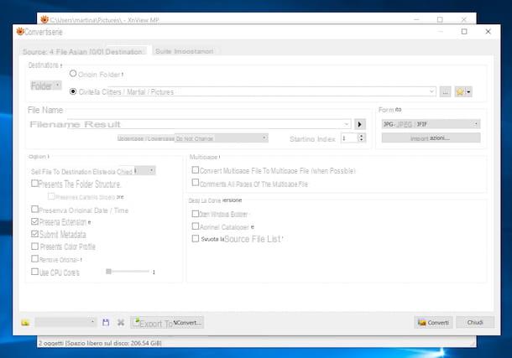
Task: Select the Origin Folder radio button
Action: pos(73,74)
